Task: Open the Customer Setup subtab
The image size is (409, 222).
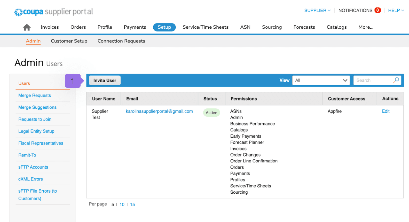Action: pos(69,41)
